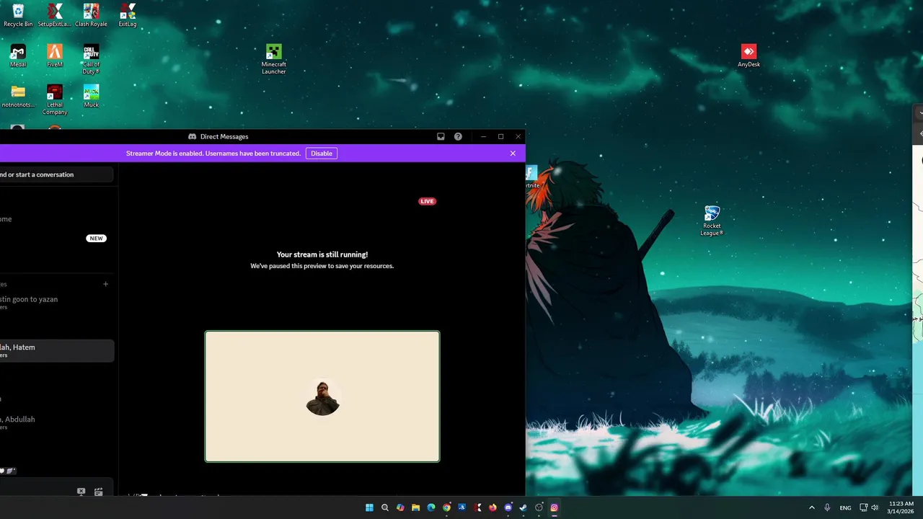Expand hidden system tray icons chevron
923x519 pixels.
tap(811, 507)
